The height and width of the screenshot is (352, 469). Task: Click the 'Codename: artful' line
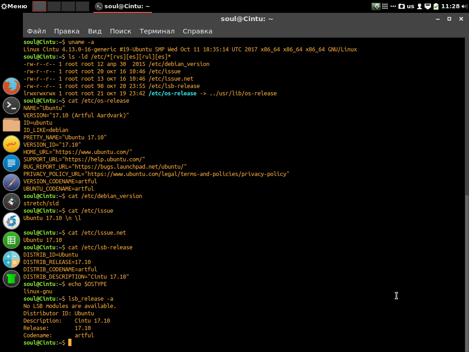tap(59, 335)
